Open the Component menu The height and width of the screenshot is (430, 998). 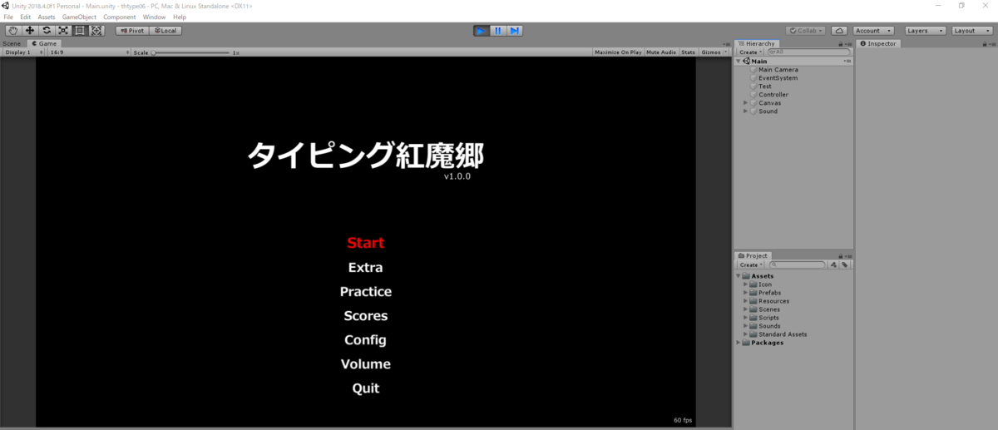(x=120, y=17)
